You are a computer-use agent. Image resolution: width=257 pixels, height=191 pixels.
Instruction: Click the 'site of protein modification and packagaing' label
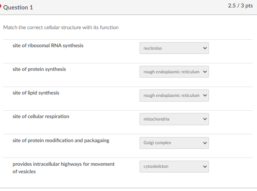[61, 140]
